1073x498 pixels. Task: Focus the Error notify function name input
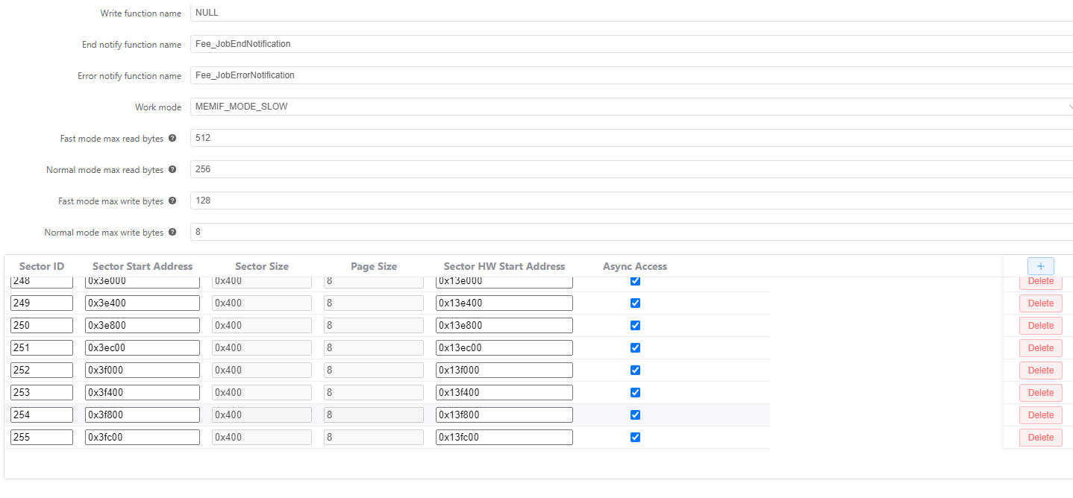click(x=631, y=75)
